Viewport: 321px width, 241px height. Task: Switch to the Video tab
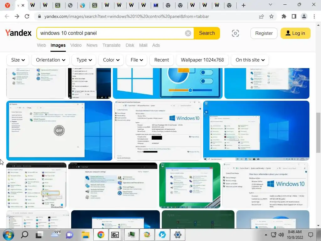click(76, 45)
